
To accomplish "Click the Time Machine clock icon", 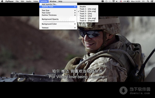I will [x=106, y=1].
